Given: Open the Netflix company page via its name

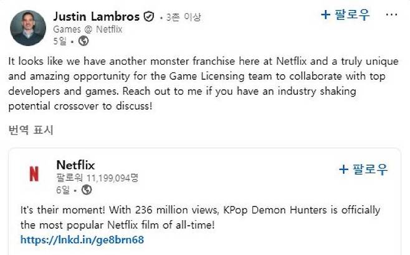Looking at the screenshot, I should pos(75,165).
